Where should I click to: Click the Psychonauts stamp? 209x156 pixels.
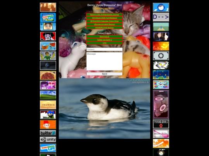[161, 124]
